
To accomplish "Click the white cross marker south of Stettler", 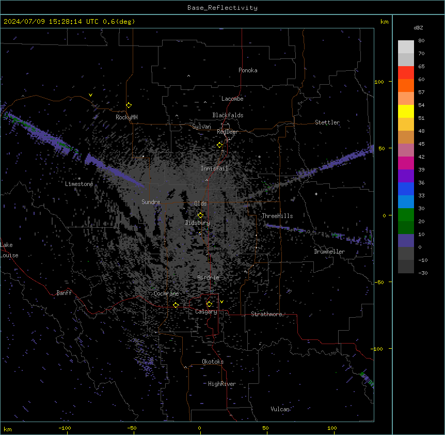I will click(316, 194).
